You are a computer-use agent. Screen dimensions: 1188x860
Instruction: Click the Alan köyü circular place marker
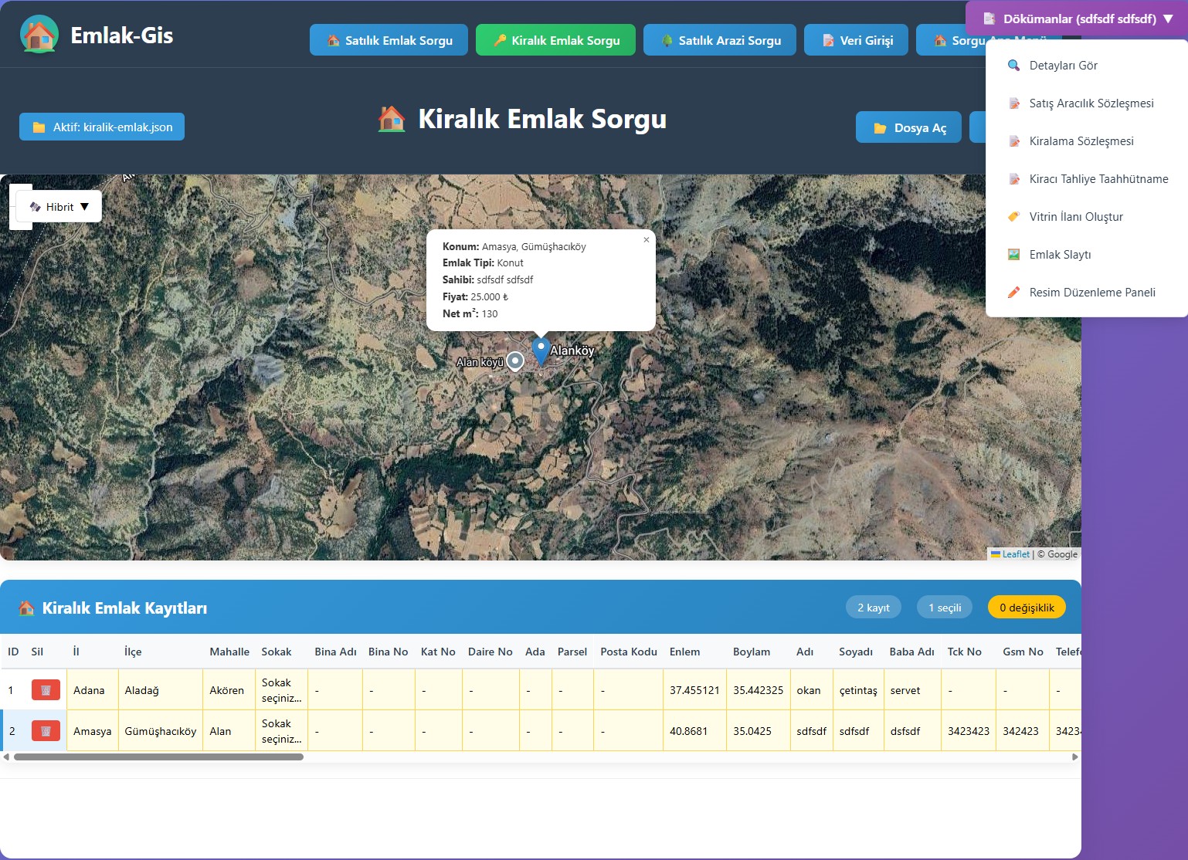(x=515, y=361)
